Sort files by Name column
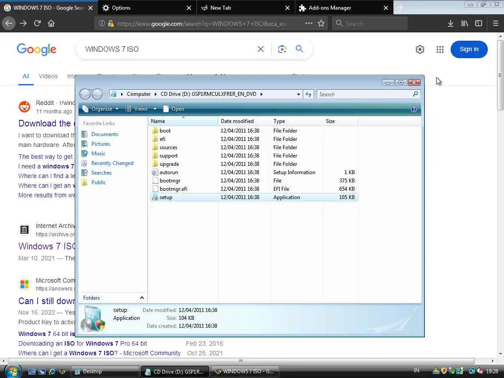504x378 pixels. 183,121
